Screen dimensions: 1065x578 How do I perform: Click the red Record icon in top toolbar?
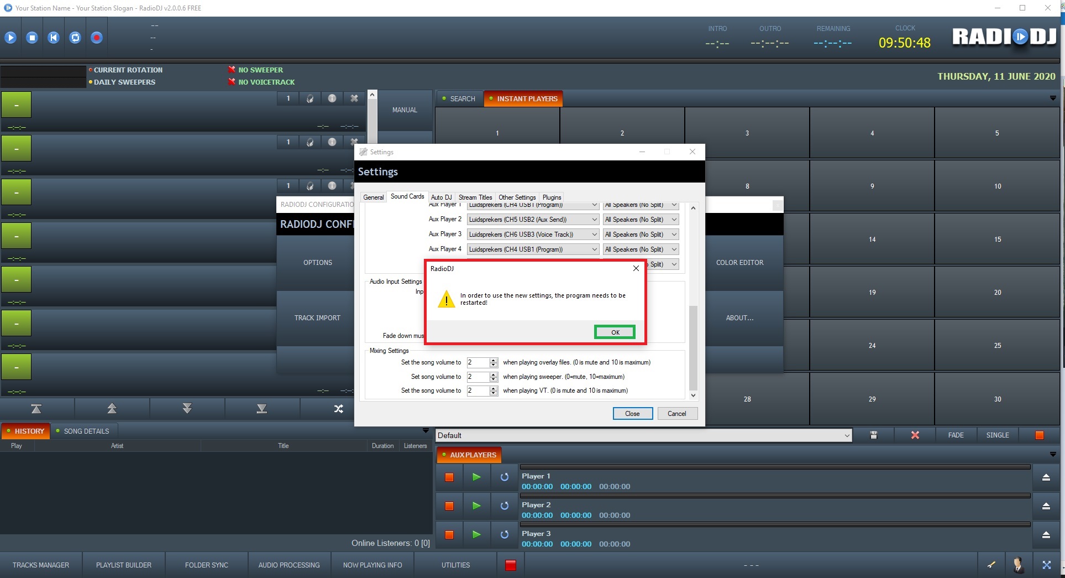pyautogui.click(x=97, y=38)
